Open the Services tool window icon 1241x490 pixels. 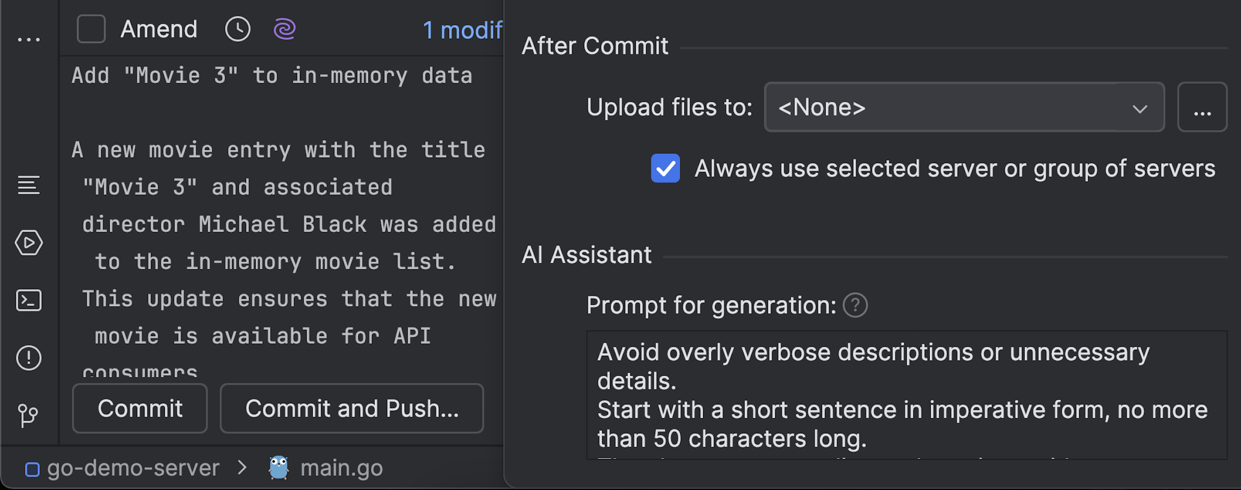point(29,243)
